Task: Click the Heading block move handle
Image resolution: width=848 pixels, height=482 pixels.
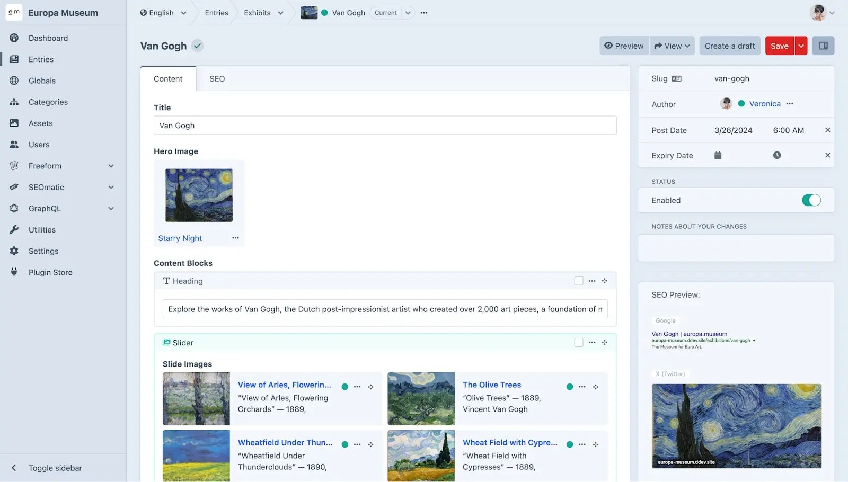Action: click(x=605, y=281)
